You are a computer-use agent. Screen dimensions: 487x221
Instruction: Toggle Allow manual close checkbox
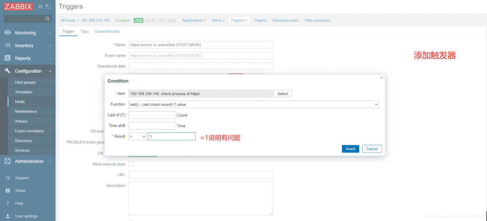point(131,164)
